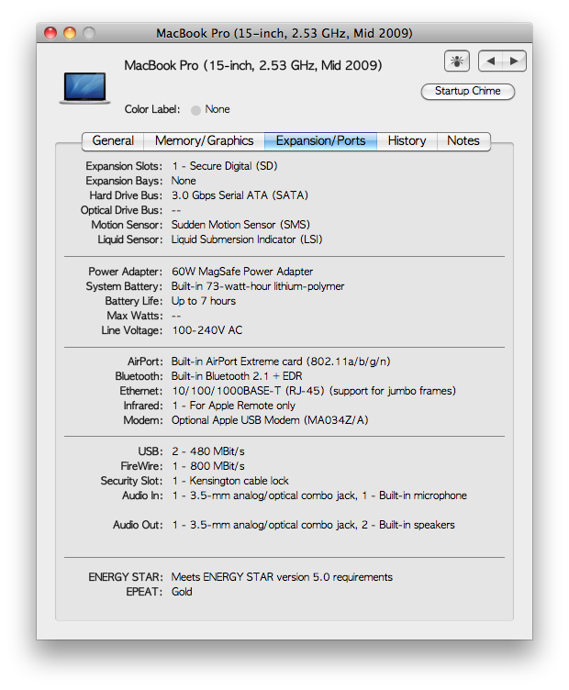Image resolution: width=569 pixels, height=690 pixels.
Task: Click 'Built-in 73-watt-hour lithium-polymer' value
Action: click(258, 286)
